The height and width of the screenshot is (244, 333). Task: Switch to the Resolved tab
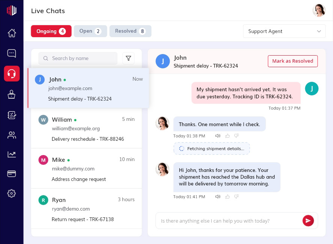pos(130,31)
